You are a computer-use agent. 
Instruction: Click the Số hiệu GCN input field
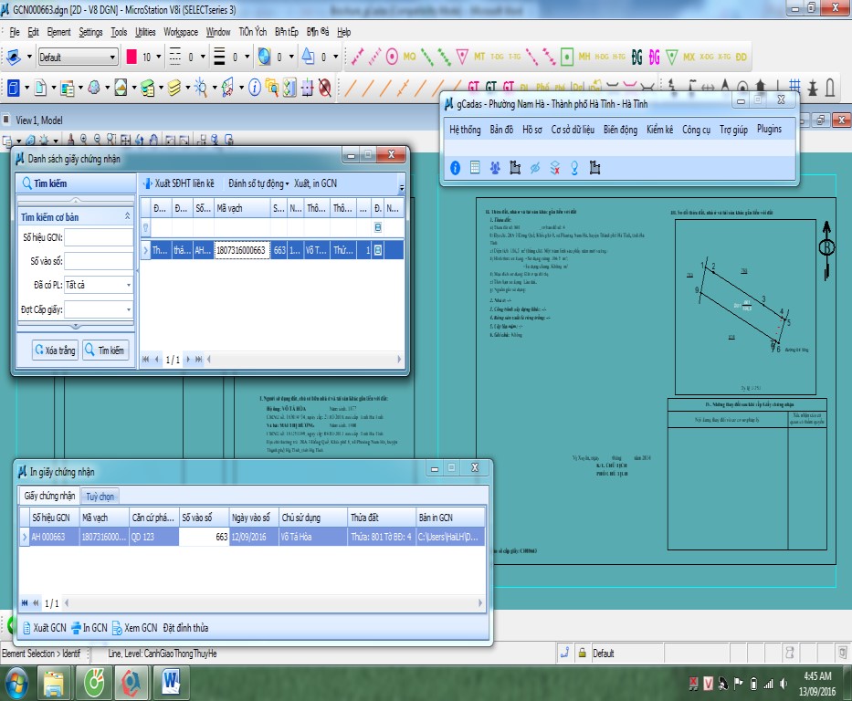pos(99,237)
